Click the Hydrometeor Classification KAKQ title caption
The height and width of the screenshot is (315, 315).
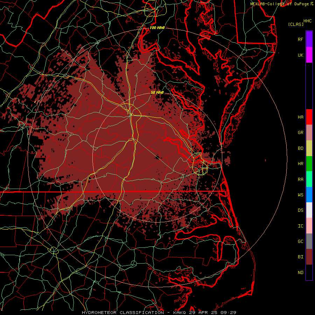(159, 313)
